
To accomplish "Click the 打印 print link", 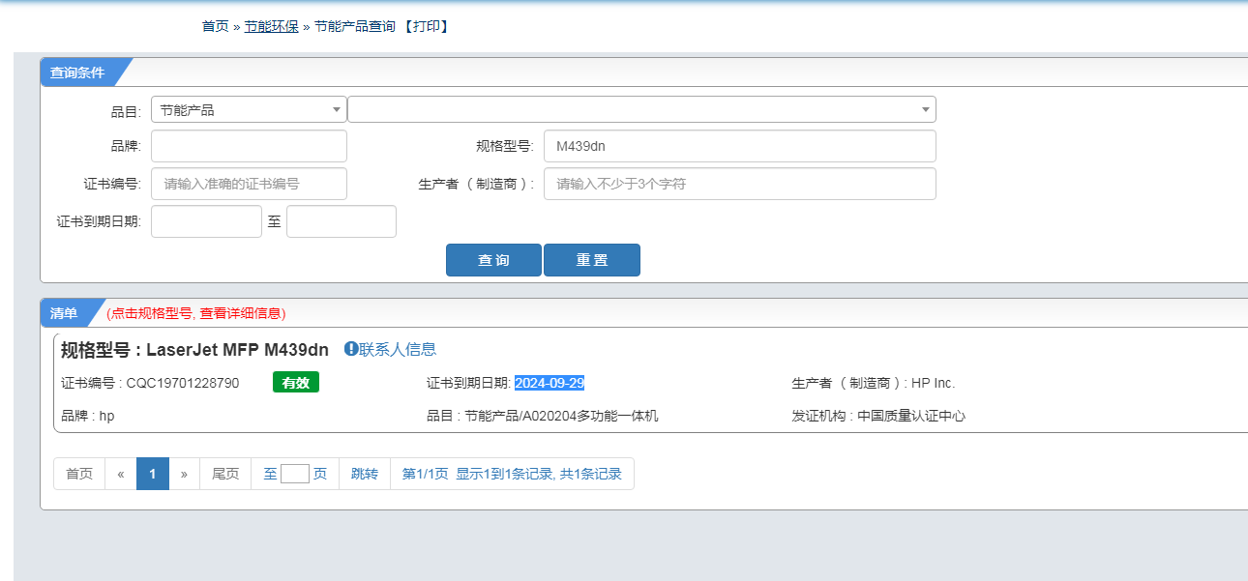I will pyautogui.click(x=427, y=26).
